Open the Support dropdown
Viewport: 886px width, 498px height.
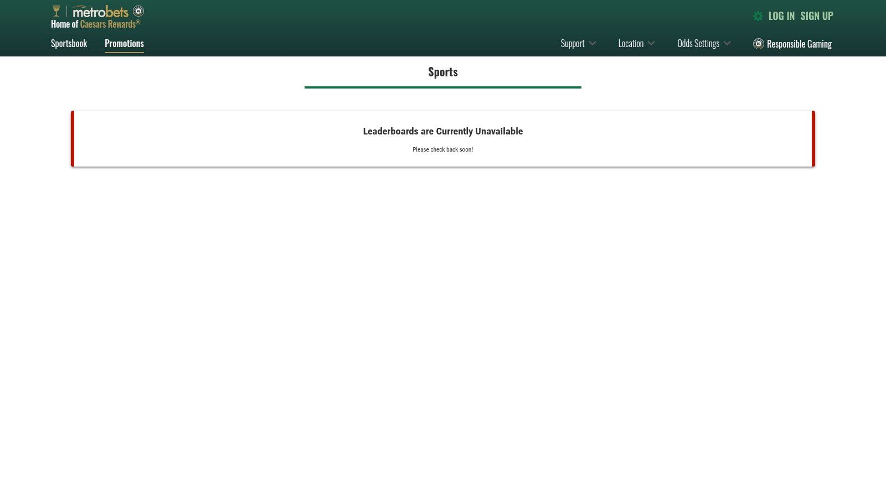click(x=573, y=43)
